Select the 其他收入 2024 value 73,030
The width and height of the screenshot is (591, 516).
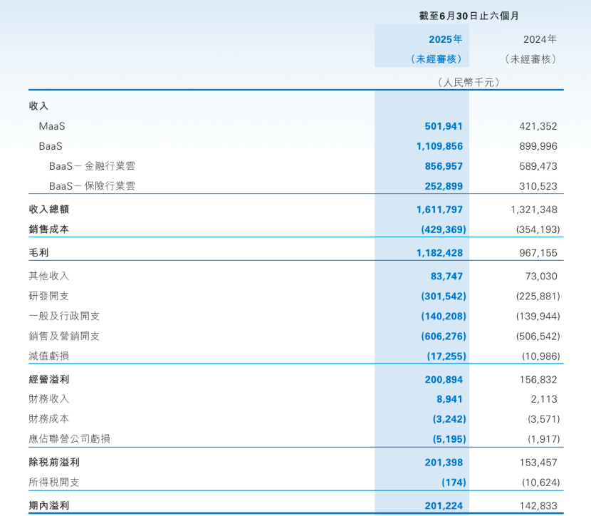tap(539, 276)
